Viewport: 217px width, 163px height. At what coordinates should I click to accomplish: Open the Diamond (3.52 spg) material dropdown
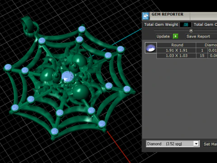(173, 144)
